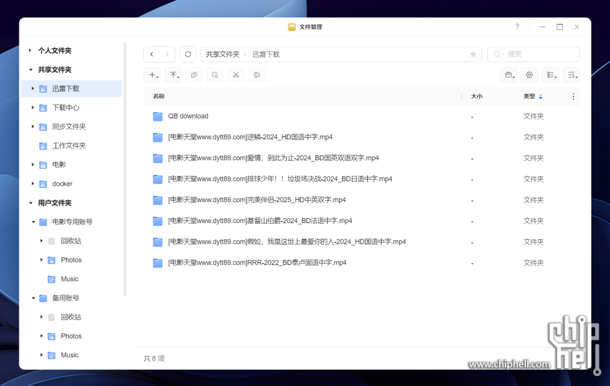
Task: Bookmark this folder with the star icon
Action: click(473, 54)
